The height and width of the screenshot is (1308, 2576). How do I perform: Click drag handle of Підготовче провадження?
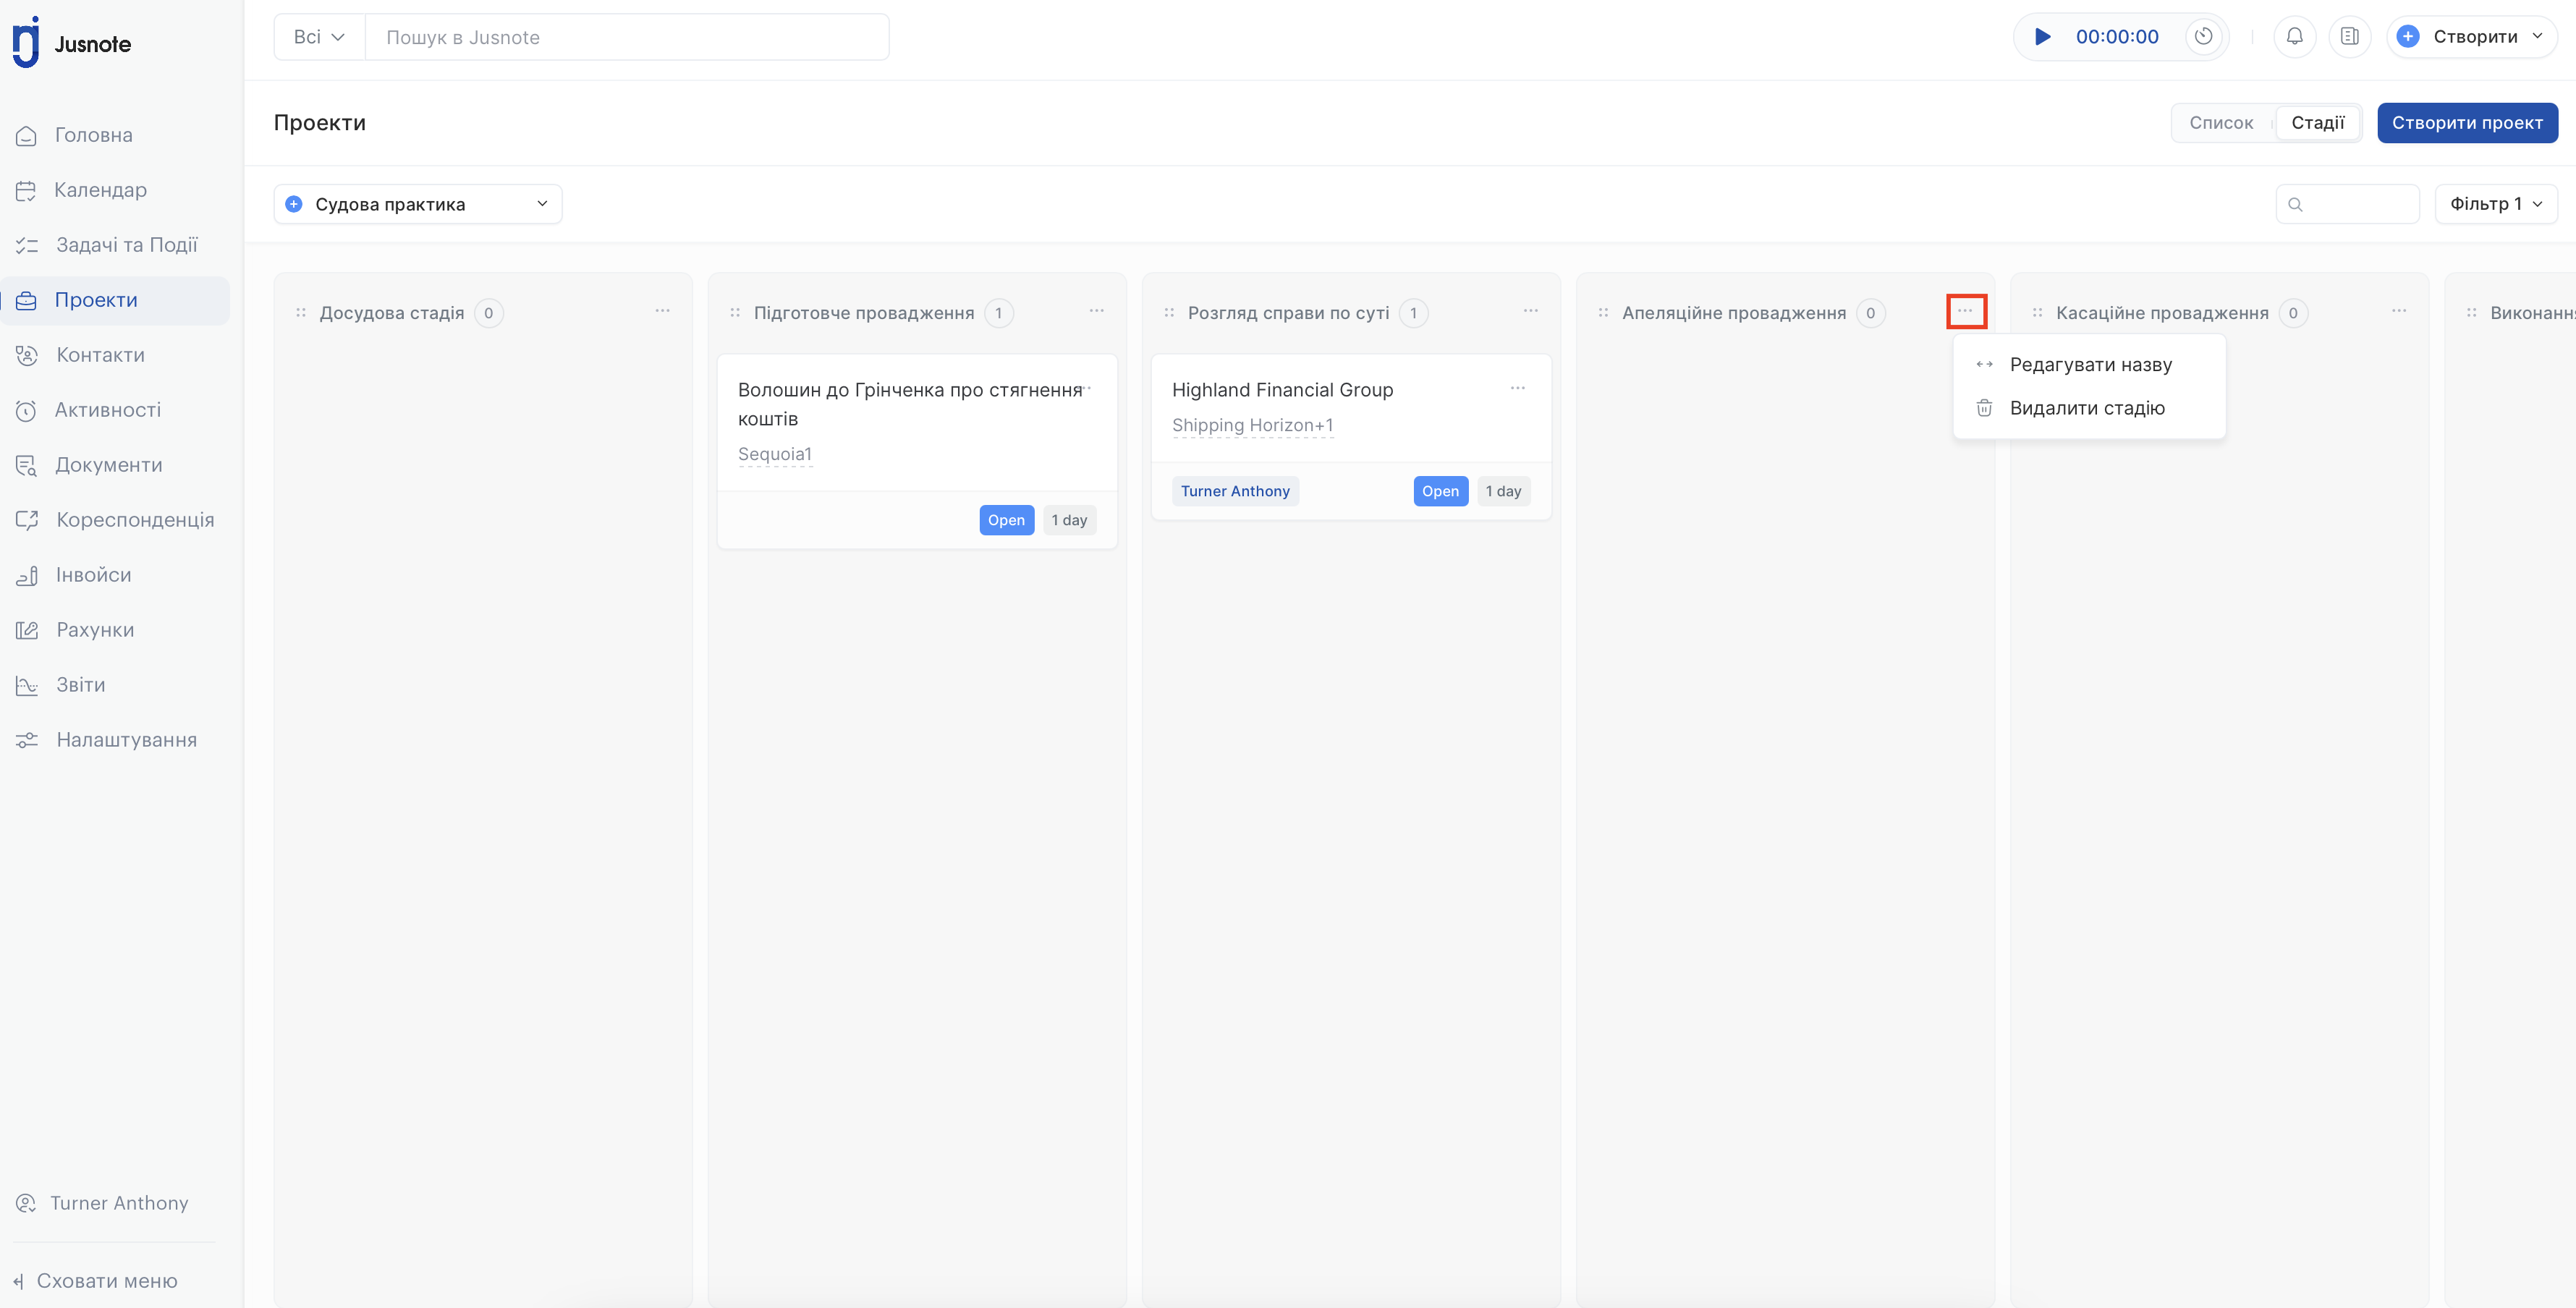click(735, 313)
